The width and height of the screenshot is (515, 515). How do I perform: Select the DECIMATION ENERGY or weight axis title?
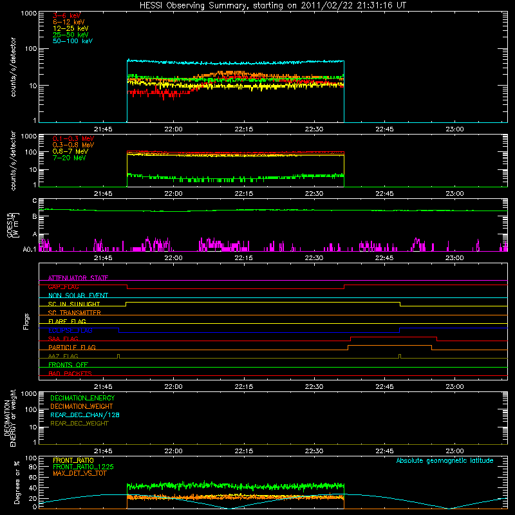click(x=10, y=418)
